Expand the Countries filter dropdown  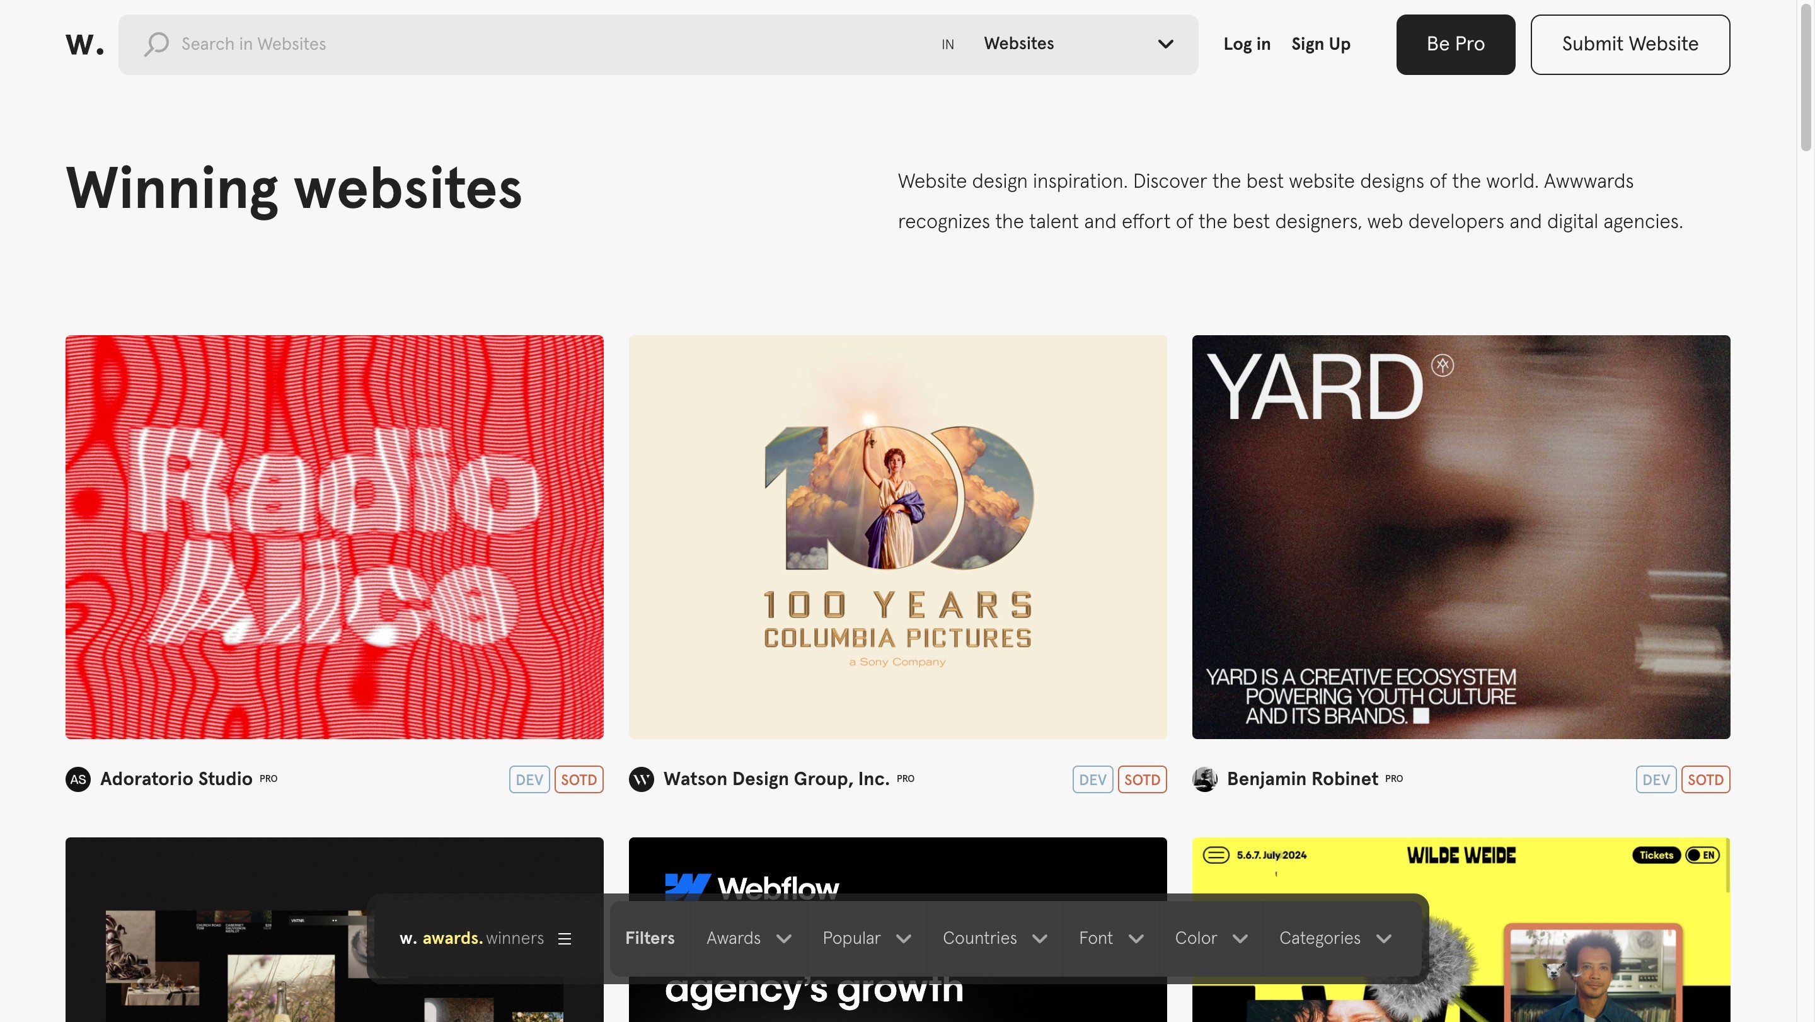coord(994,939)
